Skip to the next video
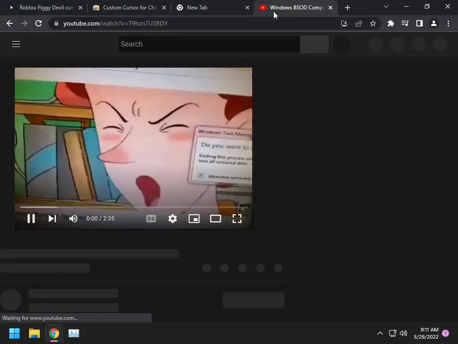The width and height of the screenshot is (458, 344). tap(52, 219)
